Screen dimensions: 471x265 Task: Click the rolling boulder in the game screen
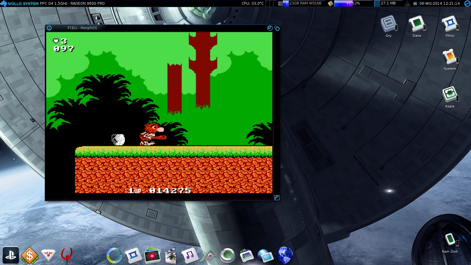coord(118,140)
